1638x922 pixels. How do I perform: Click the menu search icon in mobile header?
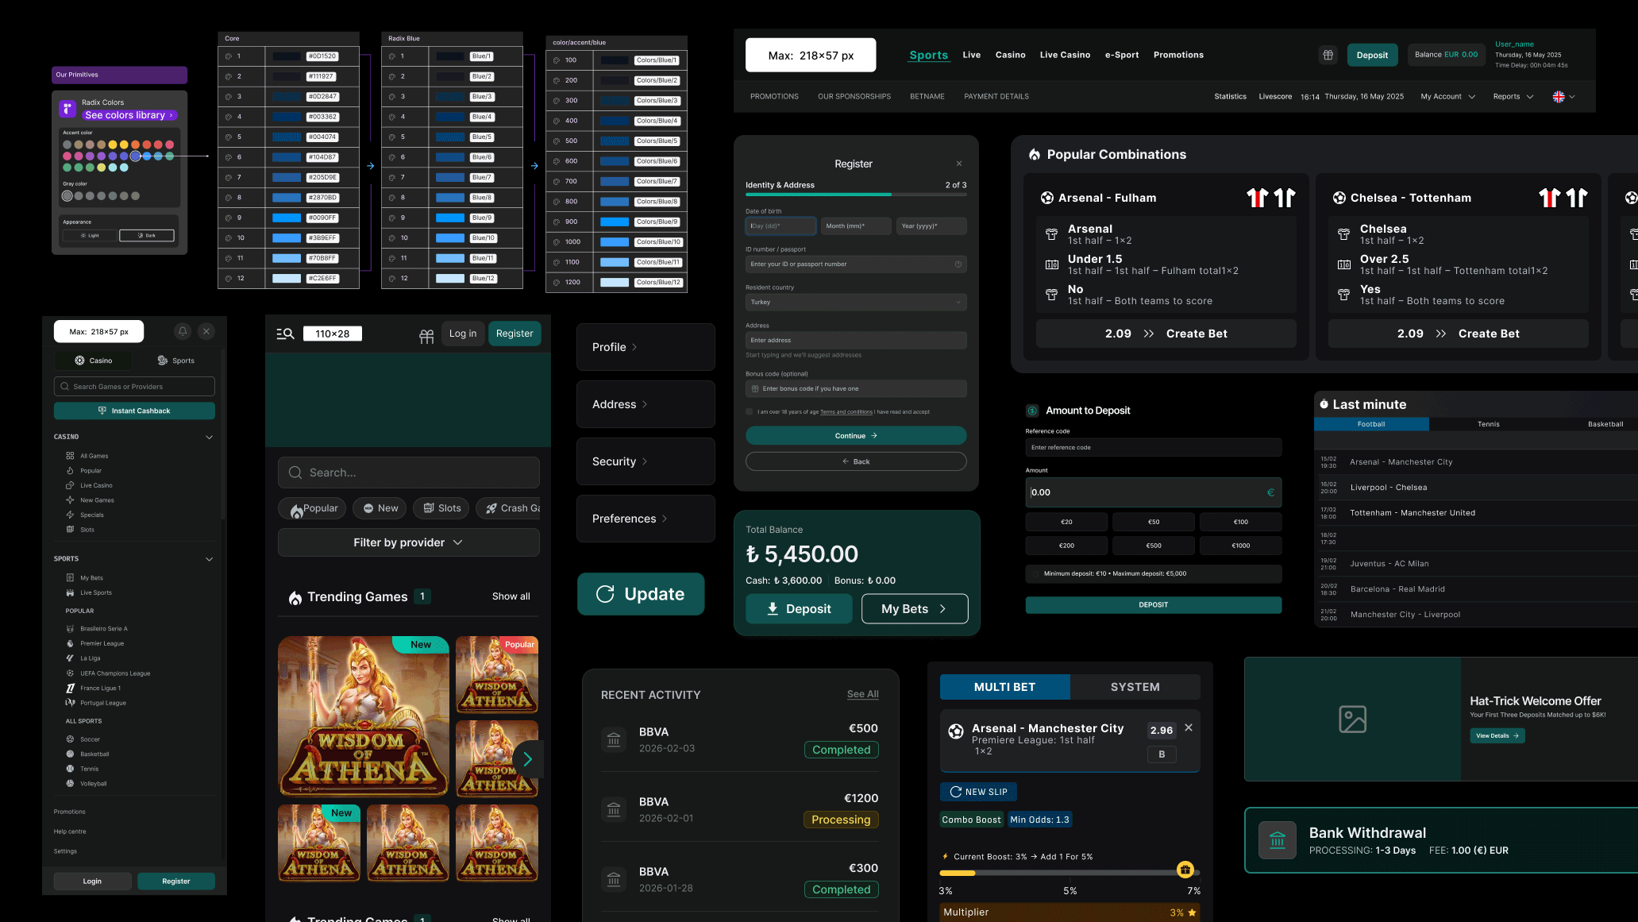(x=285, y=334)
